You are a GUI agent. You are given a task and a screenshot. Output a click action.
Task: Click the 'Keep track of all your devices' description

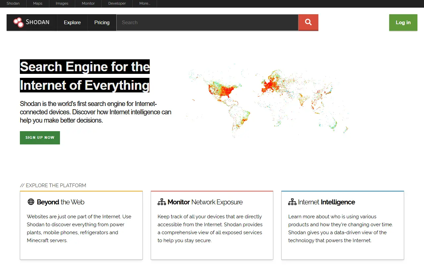pos(210,229)
